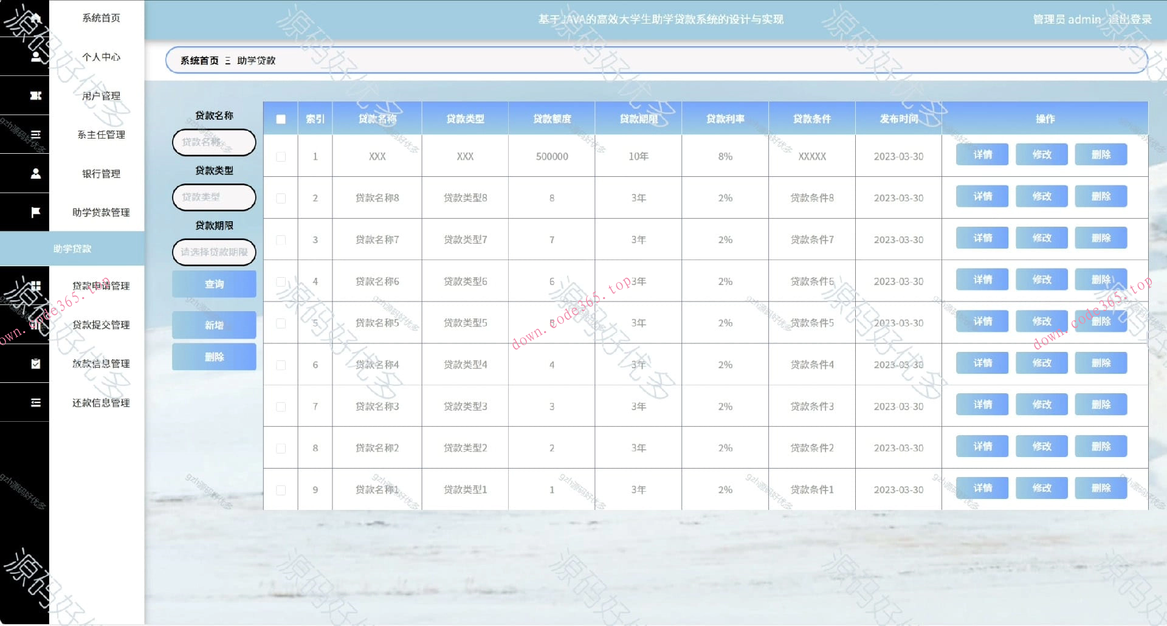Expand the 助学贷款管理 sidebar menu
The width and height of the screenshot is (1167, 626).
pos(100,212)
